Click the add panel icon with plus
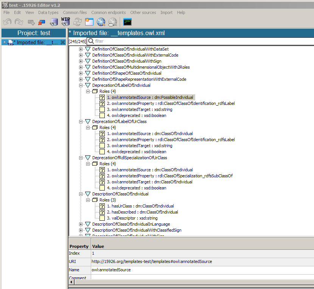This screenshot has height=289, width=314. pyautogui.click(x=31, y=22)
